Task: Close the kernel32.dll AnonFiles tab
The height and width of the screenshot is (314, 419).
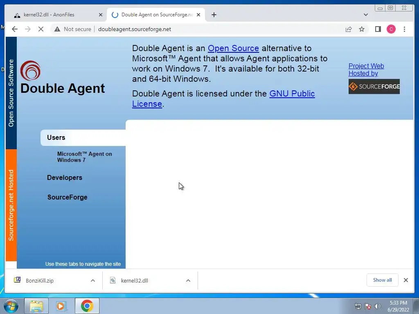Action: click(101, 15)
